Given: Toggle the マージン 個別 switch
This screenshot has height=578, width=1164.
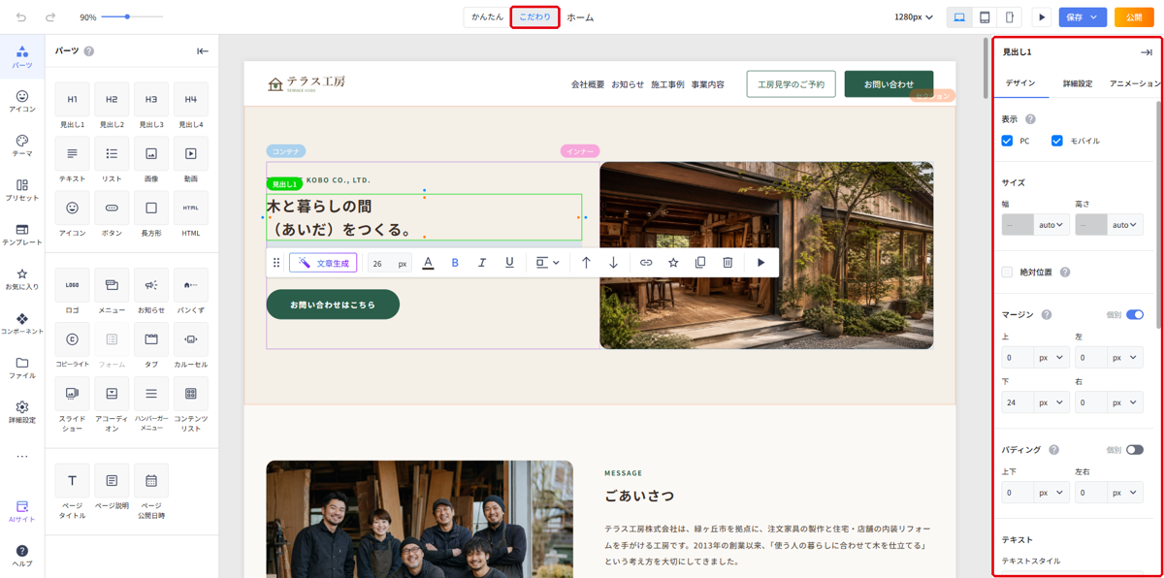Looking at the screenshot, I should coord(1135,315).
